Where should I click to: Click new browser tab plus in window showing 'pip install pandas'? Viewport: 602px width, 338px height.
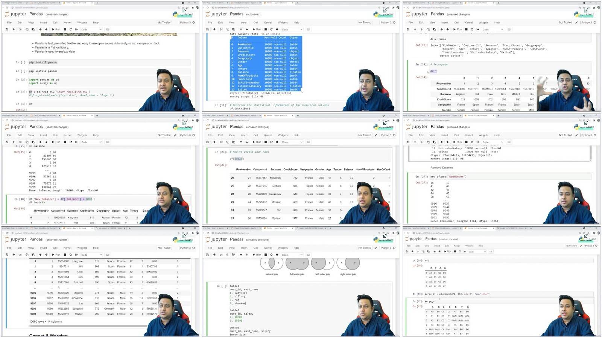pyautogui.click(x=97, y=3)
